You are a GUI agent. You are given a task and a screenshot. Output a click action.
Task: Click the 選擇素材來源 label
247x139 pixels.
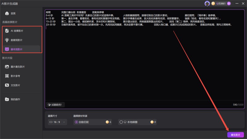pos(80,116)
